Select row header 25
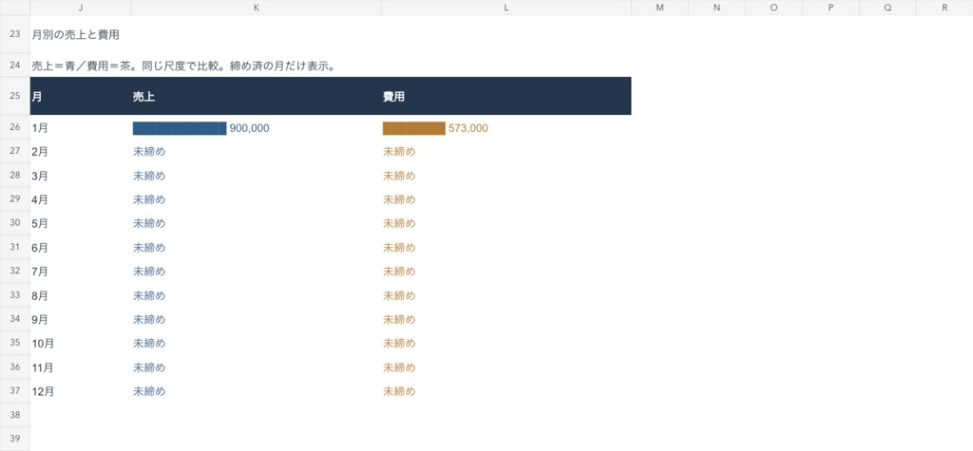This screenshot has width=973, height=451. (15, 96)
